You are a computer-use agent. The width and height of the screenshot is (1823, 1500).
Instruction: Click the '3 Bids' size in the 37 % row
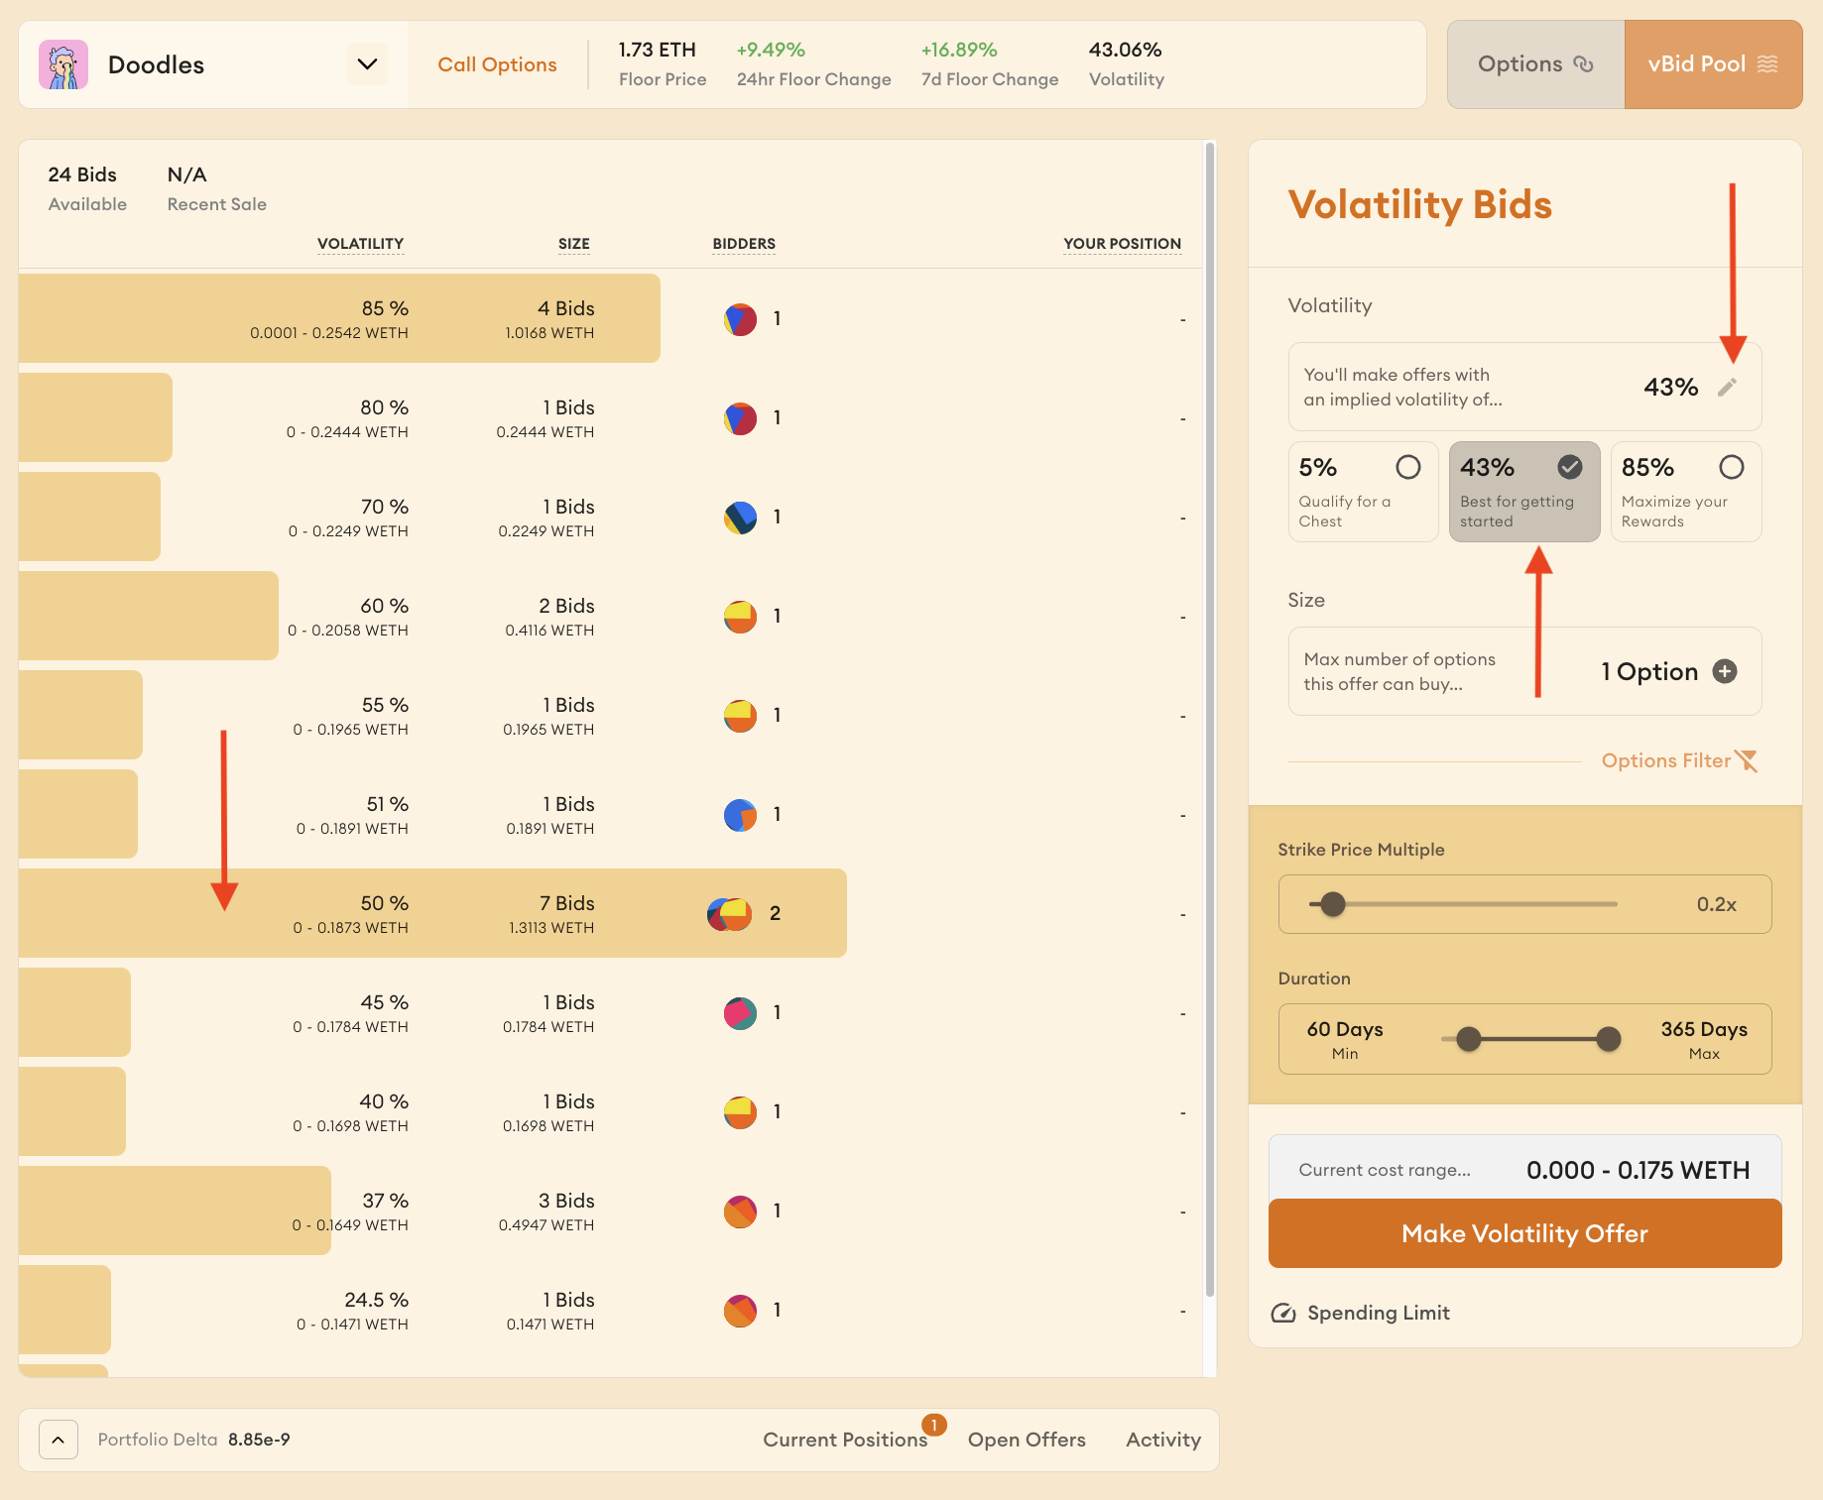point(566,1202)
